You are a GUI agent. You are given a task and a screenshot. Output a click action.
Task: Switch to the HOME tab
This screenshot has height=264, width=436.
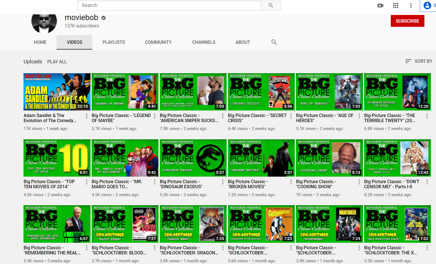(x=40, y=42)
